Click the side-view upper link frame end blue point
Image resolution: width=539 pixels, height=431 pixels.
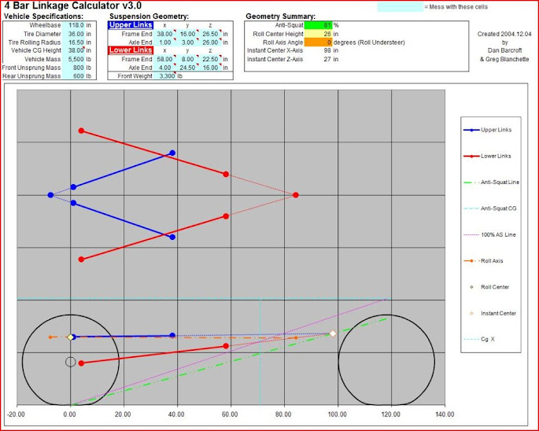tap(172, 335)
